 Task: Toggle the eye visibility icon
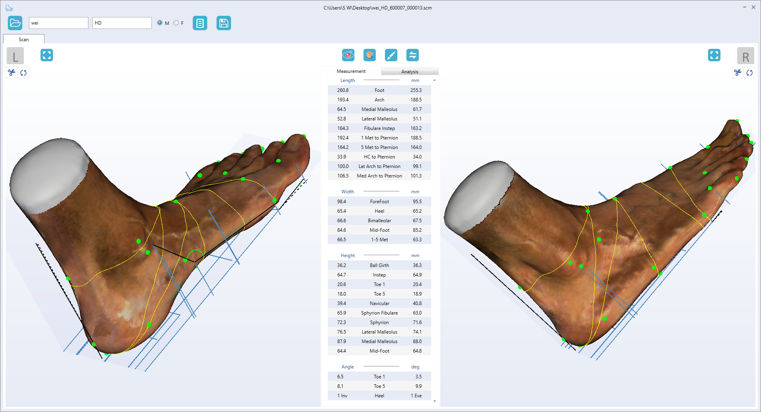(348, 55)
